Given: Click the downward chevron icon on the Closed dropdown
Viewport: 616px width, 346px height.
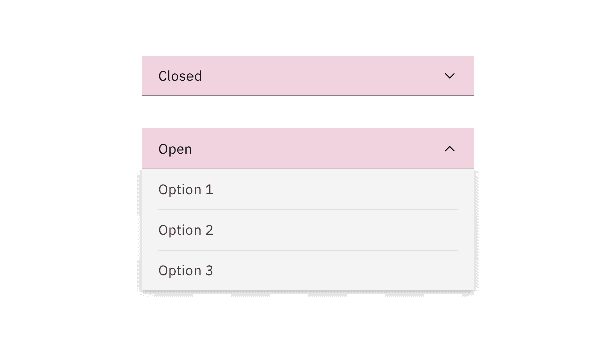Looking at the screenshot, I should [449, 76].
